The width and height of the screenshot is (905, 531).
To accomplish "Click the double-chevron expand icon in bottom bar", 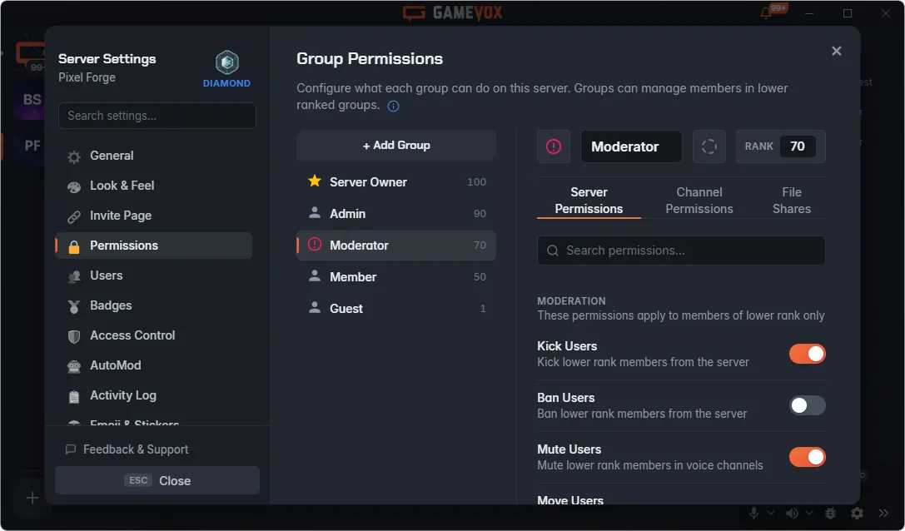I will 883,513.
